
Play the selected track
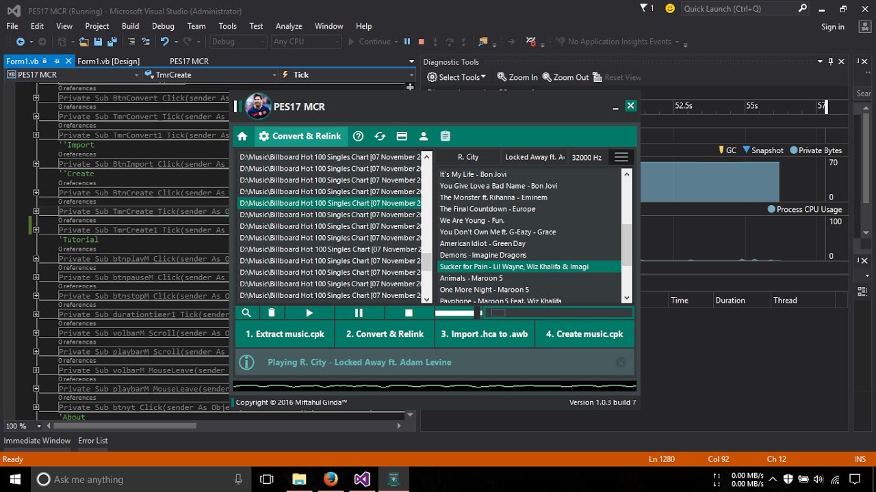tap(309, 312)
